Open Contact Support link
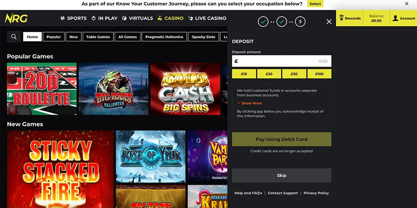The height and width of the screenshot is (208, 417). [283, 193]
